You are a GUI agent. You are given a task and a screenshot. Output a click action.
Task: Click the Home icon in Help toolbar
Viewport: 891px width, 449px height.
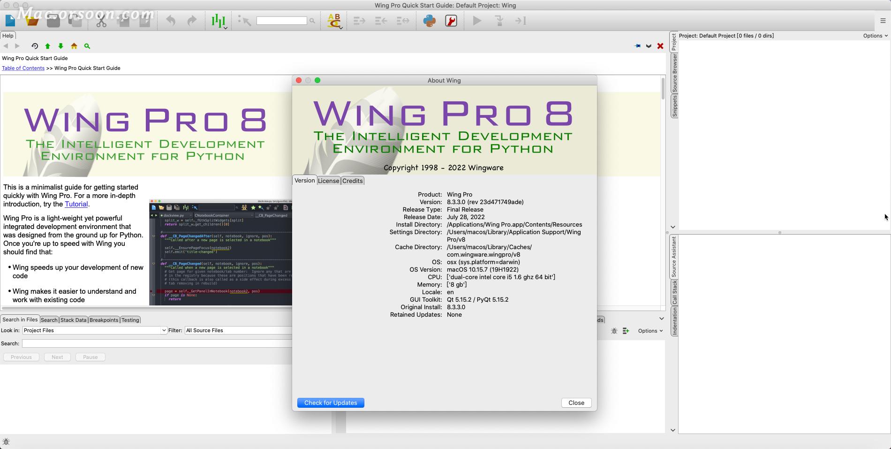74,46
